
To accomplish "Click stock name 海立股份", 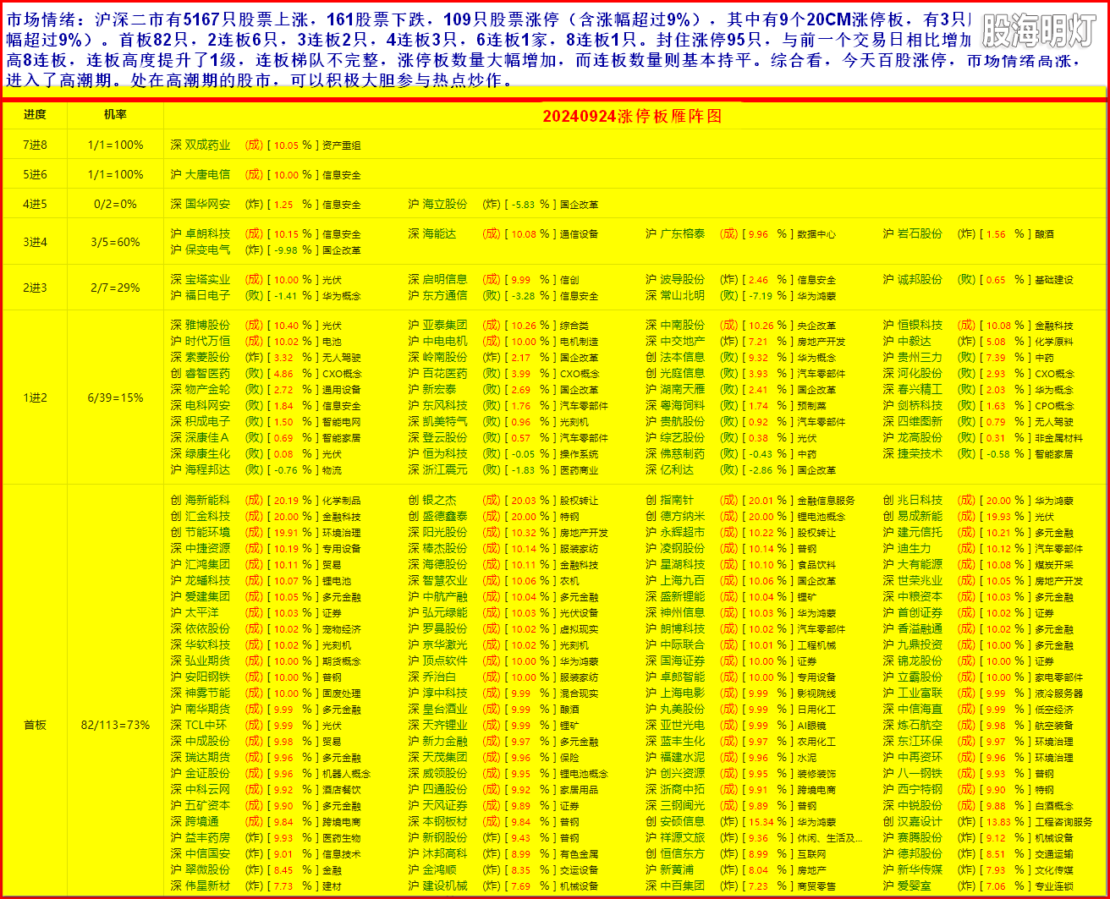I will 445,204.
